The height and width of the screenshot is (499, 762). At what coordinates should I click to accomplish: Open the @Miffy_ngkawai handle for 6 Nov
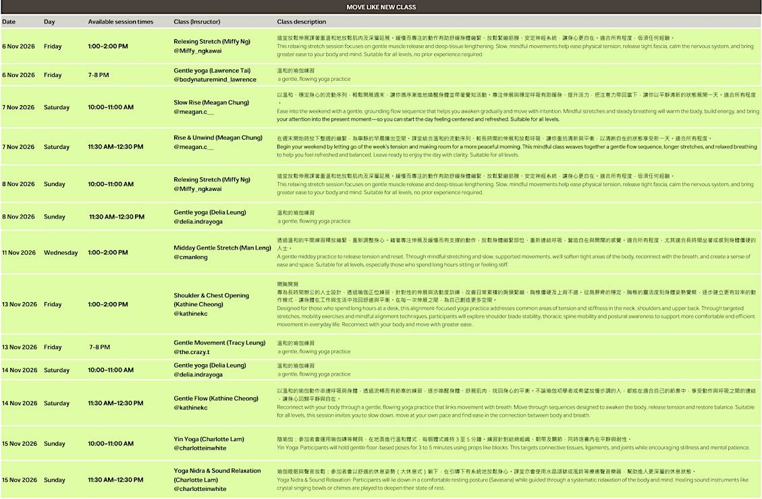pos(198,51)
